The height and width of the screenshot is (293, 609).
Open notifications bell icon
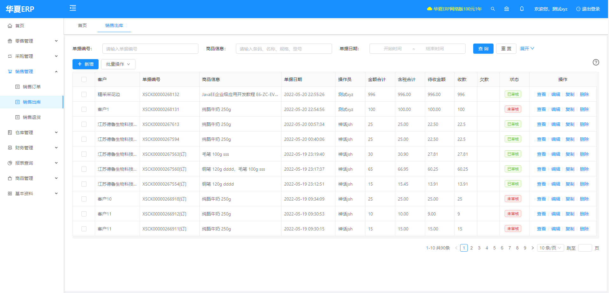(x=522, y=9)
